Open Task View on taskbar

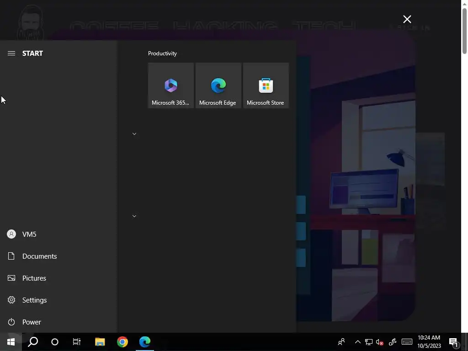(77, 342)
